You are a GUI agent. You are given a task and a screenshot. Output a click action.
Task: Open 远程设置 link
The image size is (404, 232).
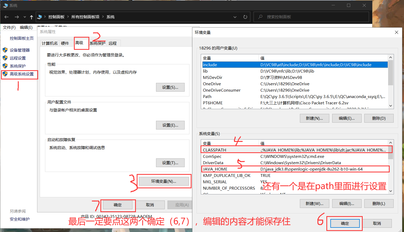click(x=18, y=58)
